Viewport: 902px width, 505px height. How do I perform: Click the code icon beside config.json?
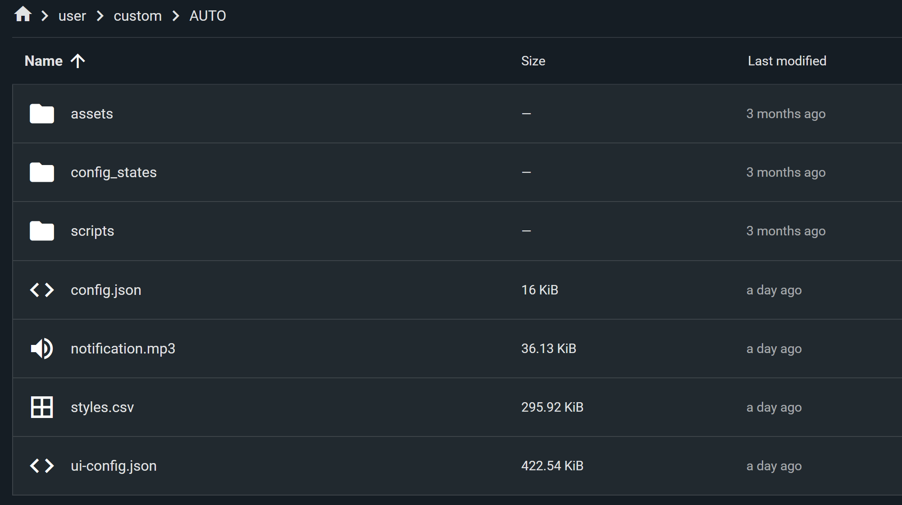pyautogui.click(x=41, y=290)
